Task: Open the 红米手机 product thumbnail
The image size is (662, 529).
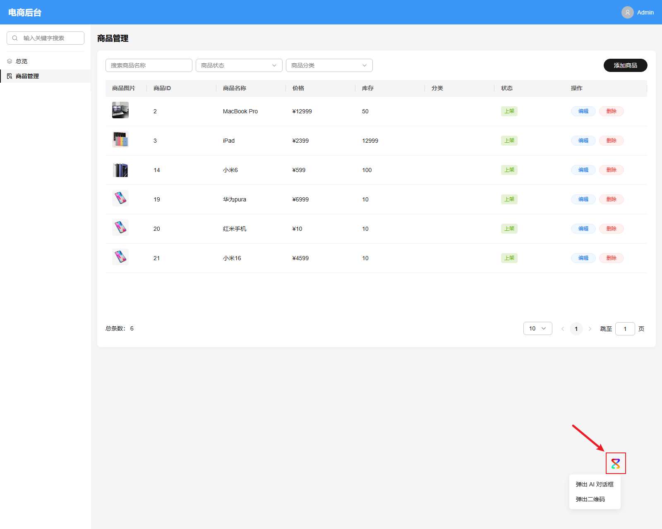Action: [x=120, y=227]
